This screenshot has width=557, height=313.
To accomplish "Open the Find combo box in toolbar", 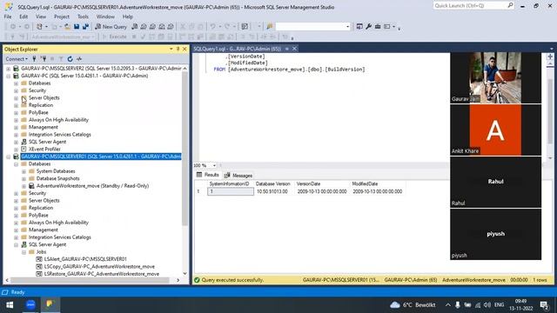I will 312,27.
